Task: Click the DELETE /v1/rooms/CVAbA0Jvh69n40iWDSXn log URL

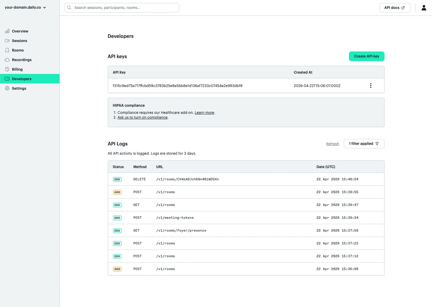Action: coord(188,179)
